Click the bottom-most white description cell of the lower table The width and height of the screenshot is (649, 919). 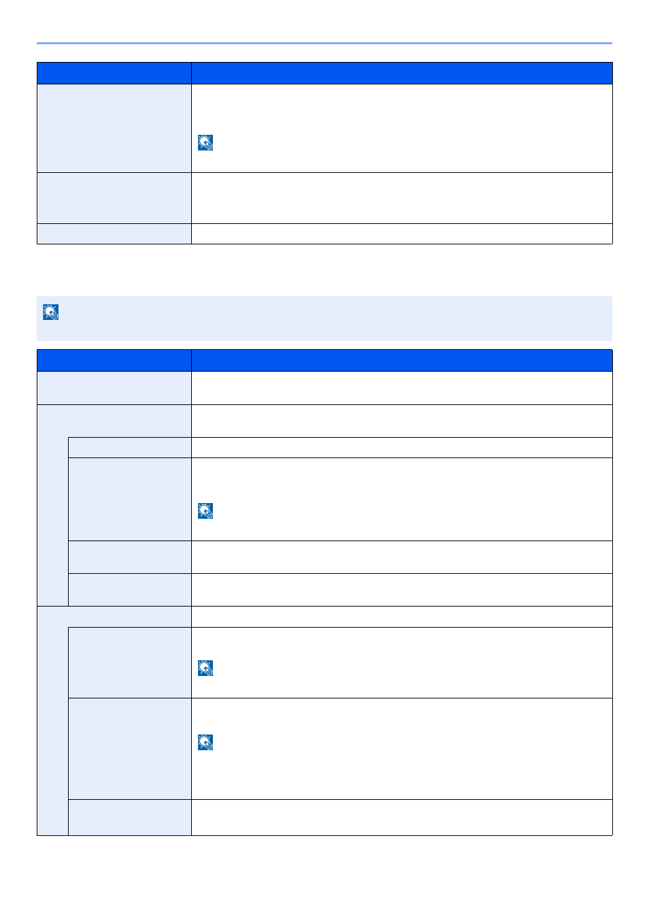pos(402,817)
